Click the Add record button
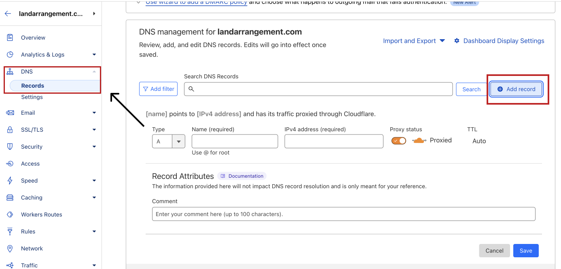The image size is (561, 269). (516, 89)
